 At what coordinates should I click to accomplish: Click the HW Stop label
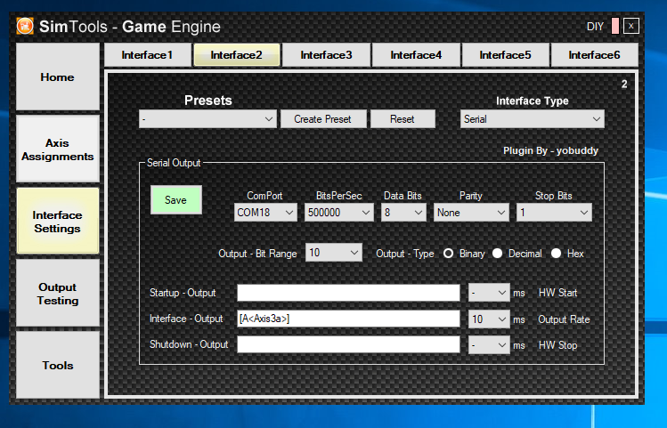click(x=557, y=345)
